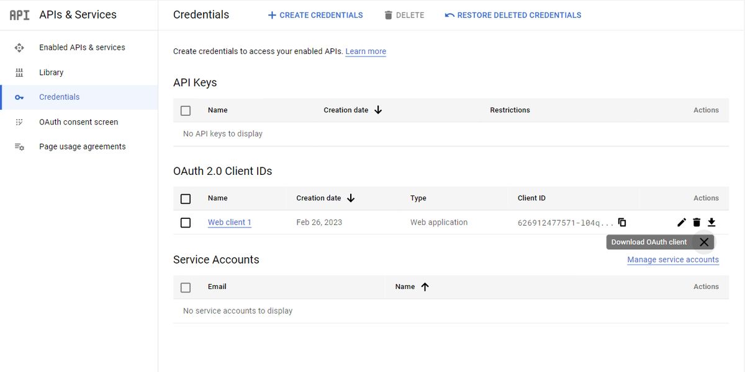Tick the Web client 1 row checkbox

[x=186, y=223]
